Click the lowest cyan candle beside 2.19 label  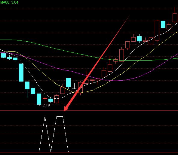point(39,99)
